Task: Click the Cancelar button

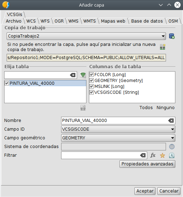Action: (x=169, y=191)
